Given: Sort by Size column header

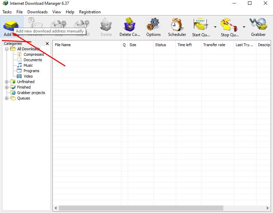Looking at the screenshot, I should tap(140, 45).
